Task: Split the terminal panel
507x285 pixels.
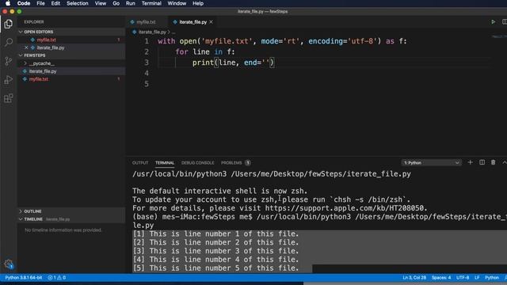Action: click(x=482, y=162)
